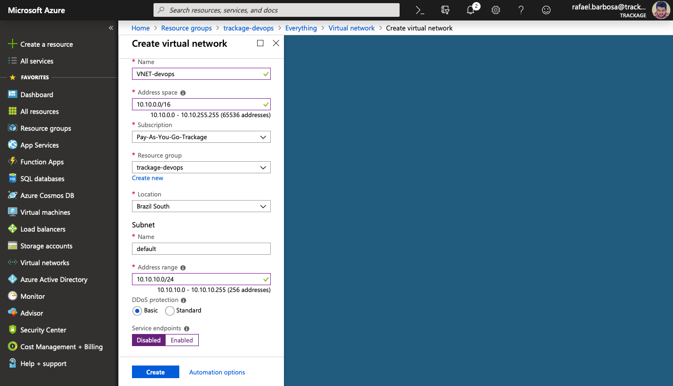Go to trackage-devops in the breadcrumb
The image size is (673, 386).
click(249, 28)
